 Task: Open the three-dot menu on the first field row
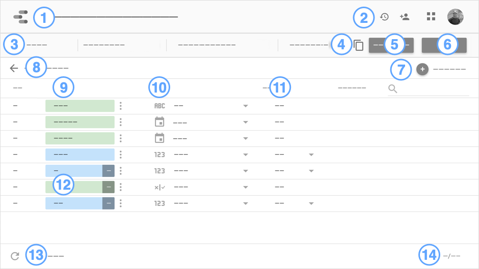point(121,106)
